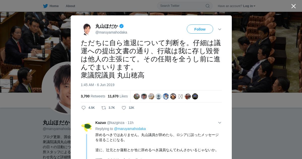Click the Twitter bird Home icon

coord(45,6)
